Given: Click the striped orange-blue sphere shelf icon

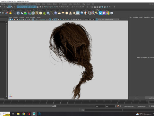Looking at the screenshot, I should pyautogui.click(x=85, y=13).
